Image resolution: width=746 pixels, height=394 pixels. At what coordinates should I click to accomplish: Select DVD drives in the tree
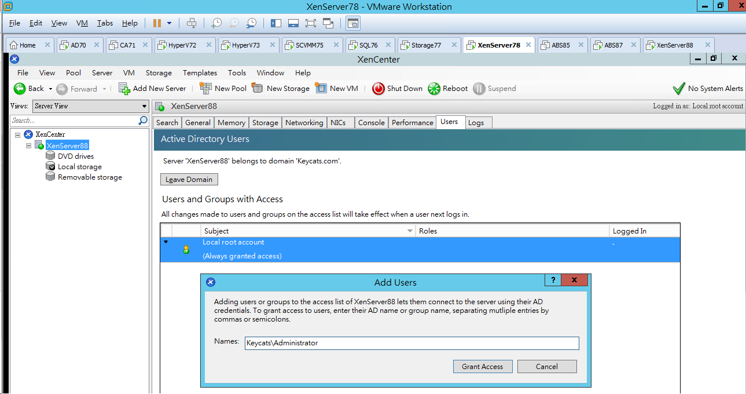coord(76,156)
